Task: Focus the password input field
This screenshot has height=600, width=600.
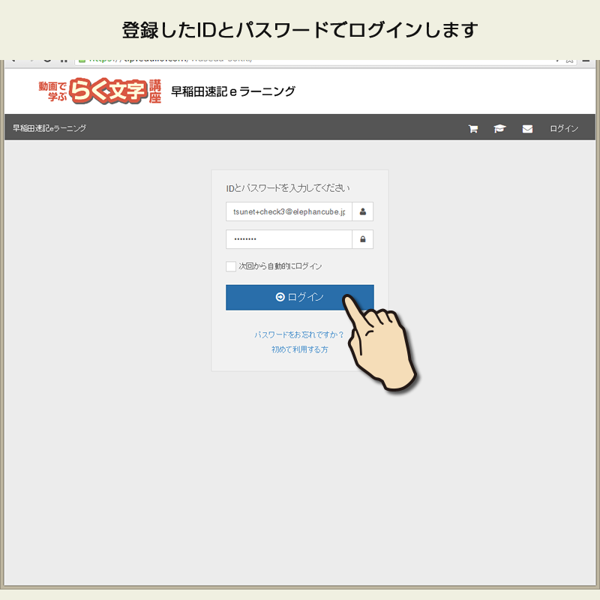Action: 289,239
